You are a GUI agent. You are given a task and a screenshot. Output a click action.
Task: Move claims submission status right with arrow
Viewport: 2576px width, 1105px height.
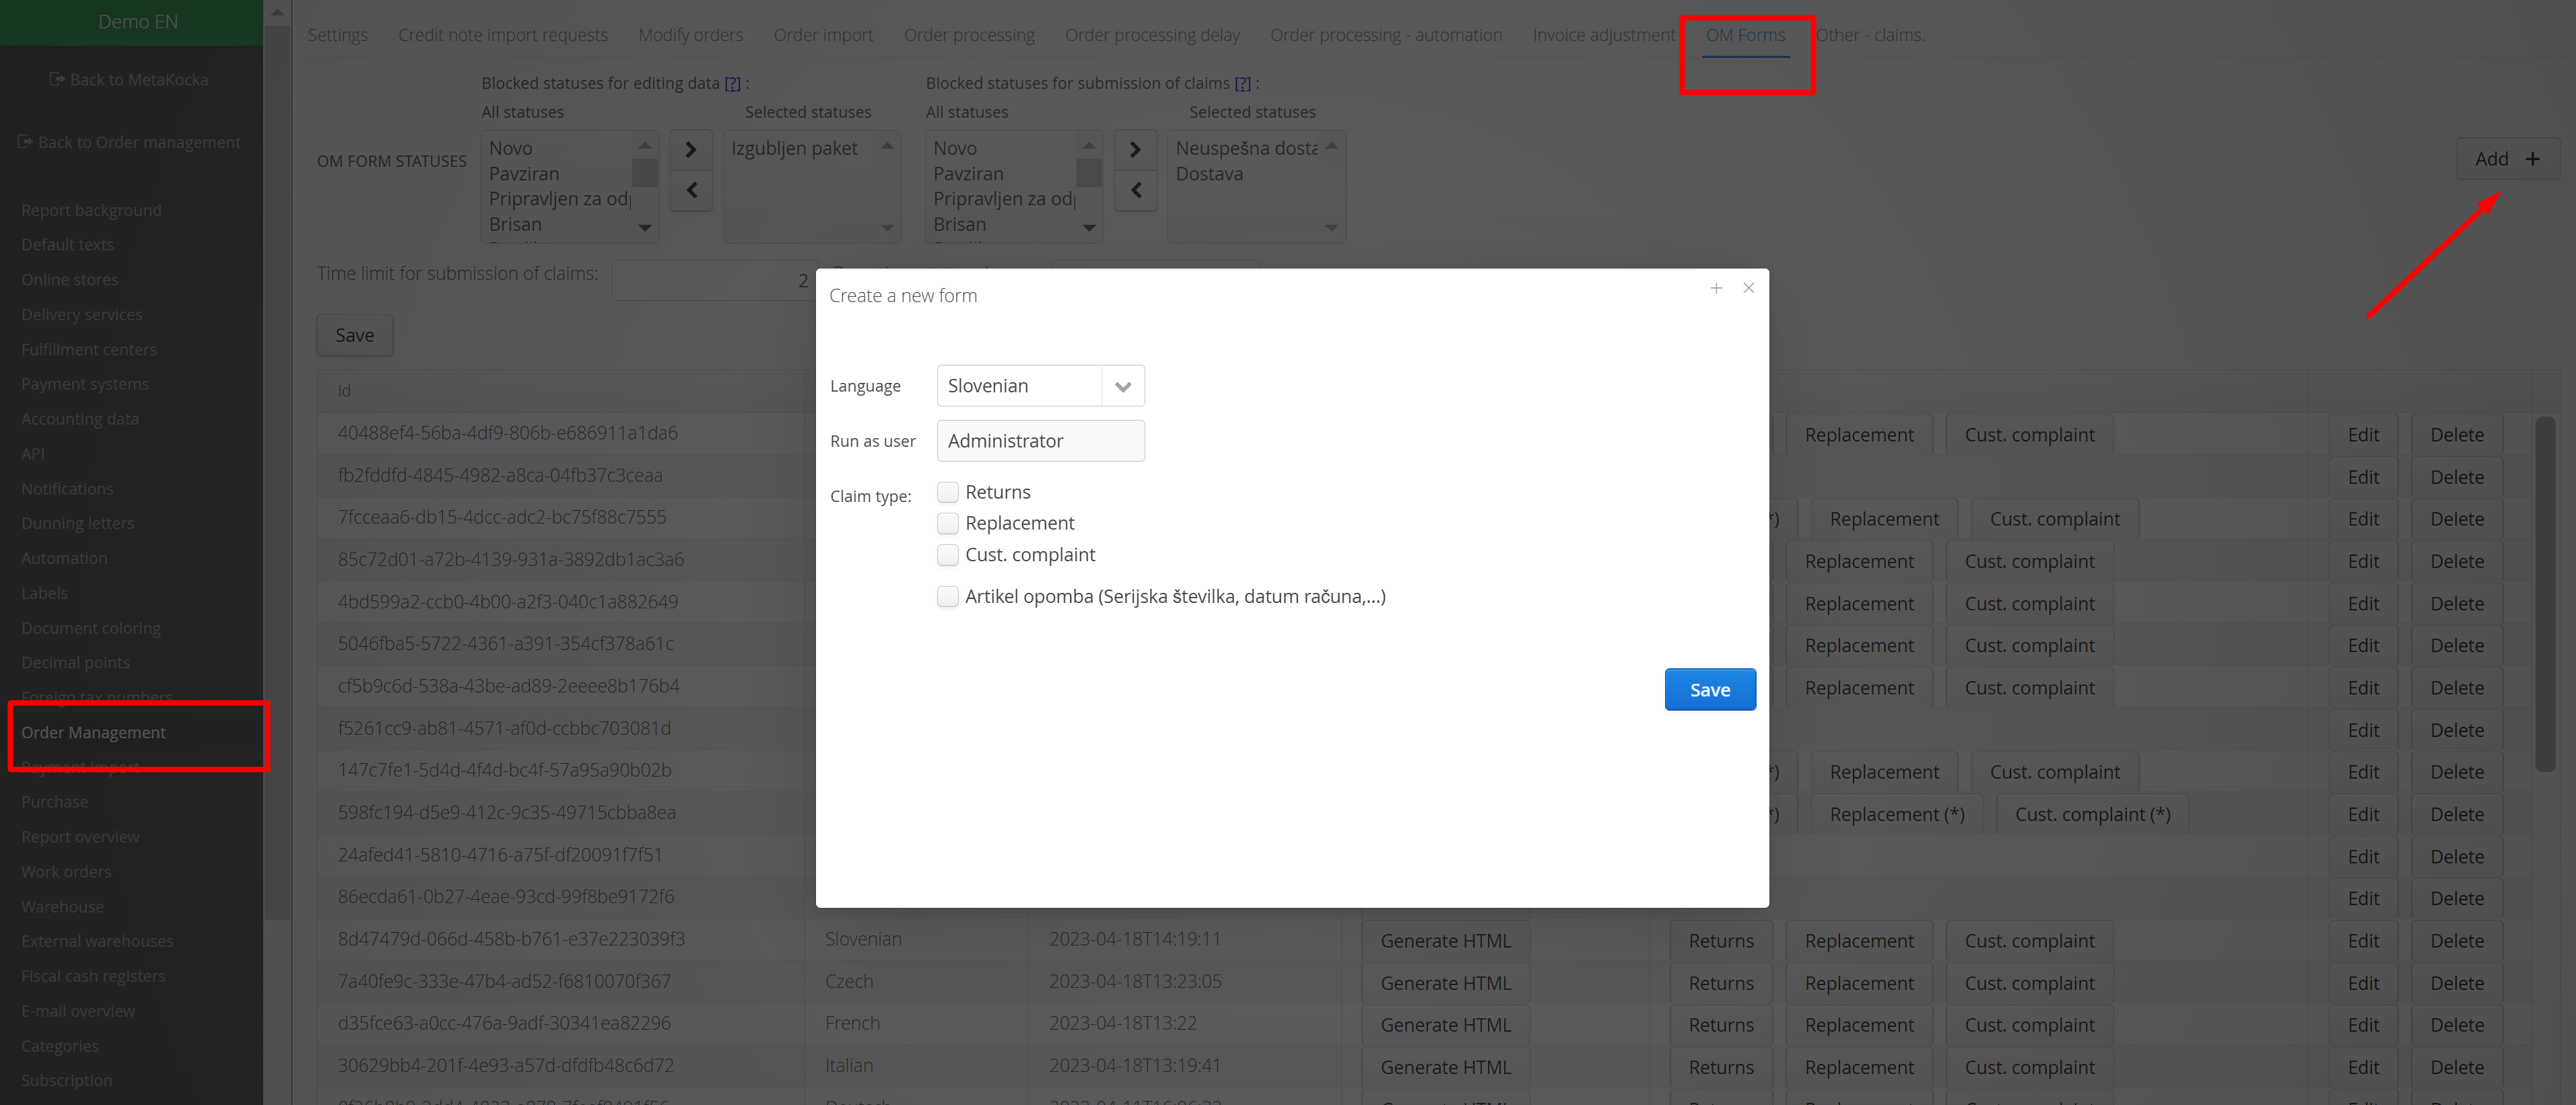1135,150
